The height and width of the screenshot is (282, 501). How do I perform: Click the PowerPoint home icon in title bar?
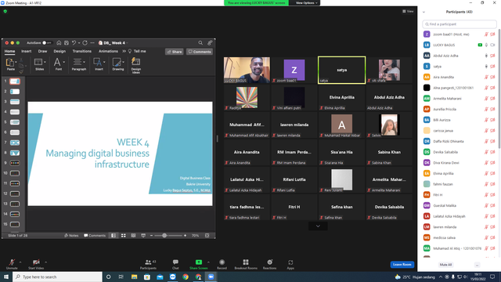(59, 43)
